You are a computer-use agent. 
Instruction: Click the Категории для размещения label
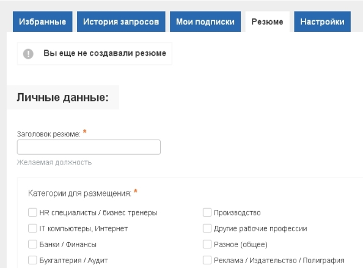pyautogui.click(x=79, y=193)
